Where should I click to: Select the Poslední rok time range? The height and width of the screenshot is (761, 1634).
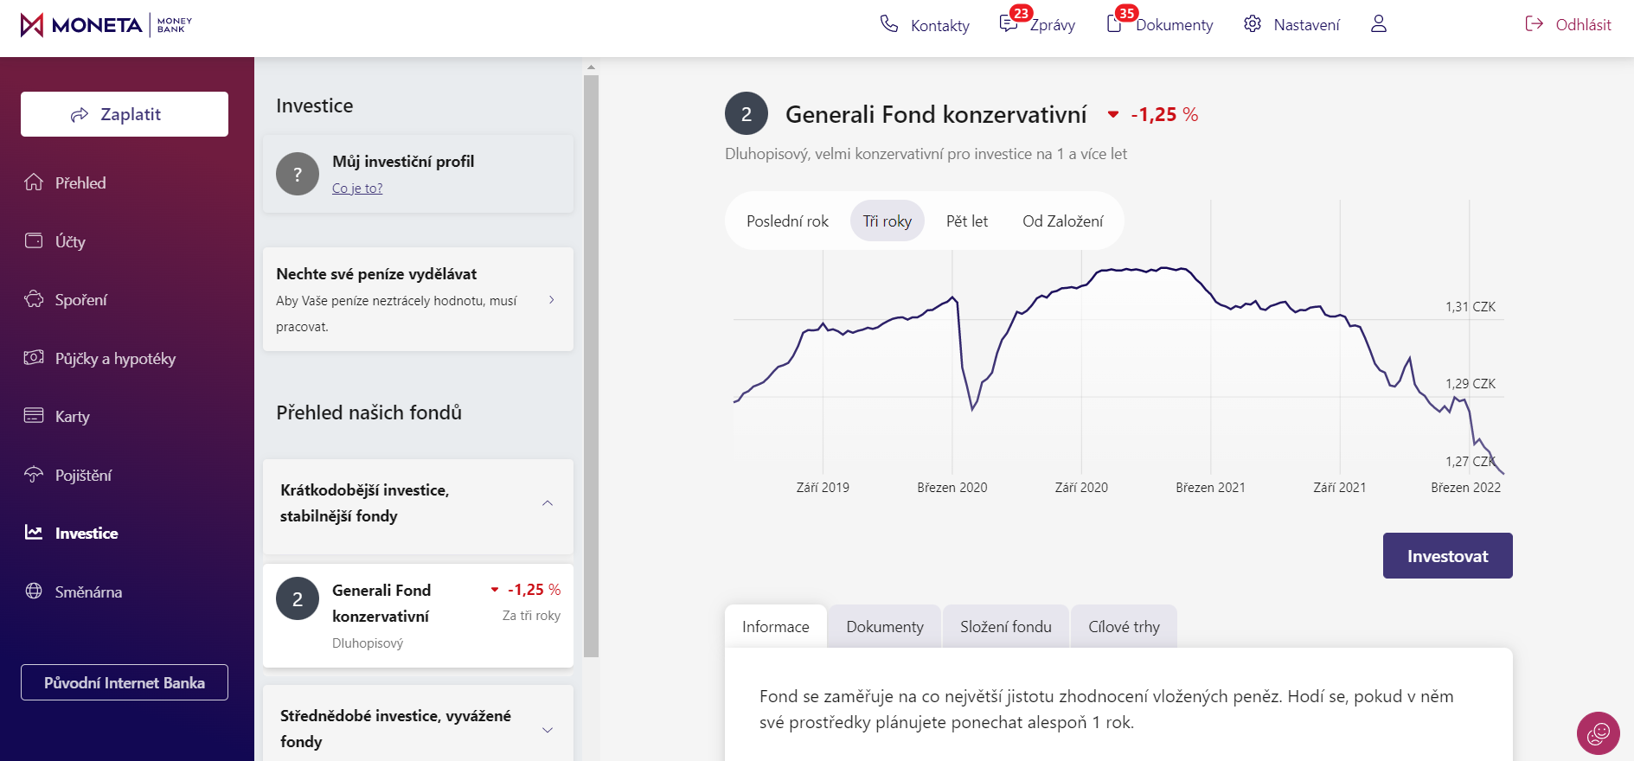(x=787, y=221)
